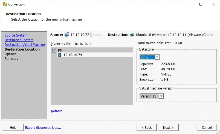Image resolution: width=220 pixels, height=134 pixels.
Task: Open the SSD2 datastore dropdown
Action: pos(157,57)
